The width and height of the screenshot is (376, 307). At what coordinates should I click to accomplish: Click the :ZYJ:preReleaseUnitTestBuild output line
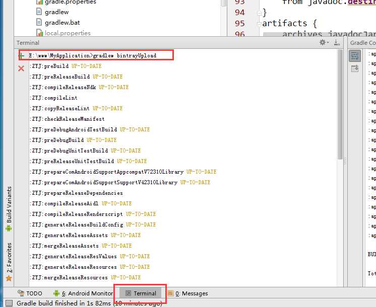pos(88,161)
